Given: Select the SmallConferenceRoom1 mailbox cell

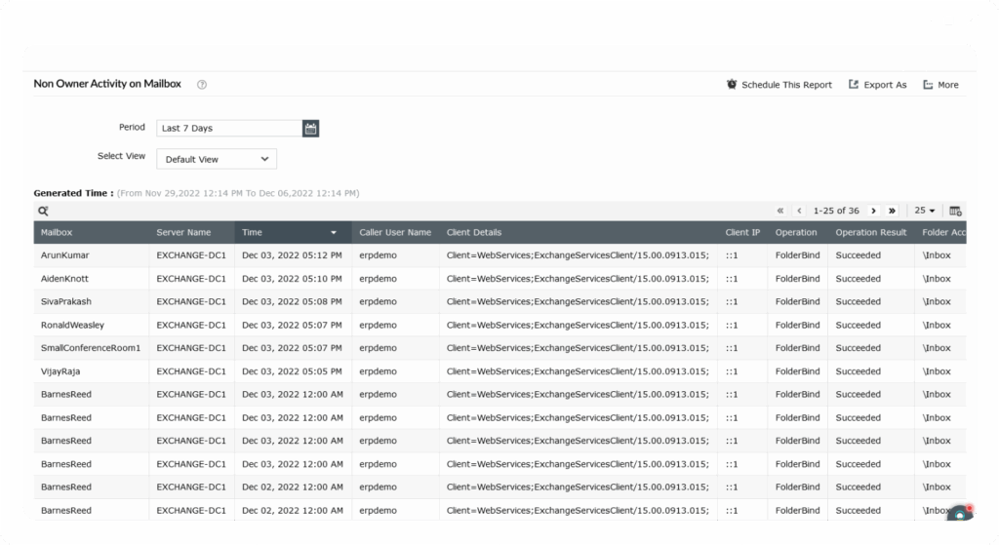Looking at the screenshot, I should (91, 348).
